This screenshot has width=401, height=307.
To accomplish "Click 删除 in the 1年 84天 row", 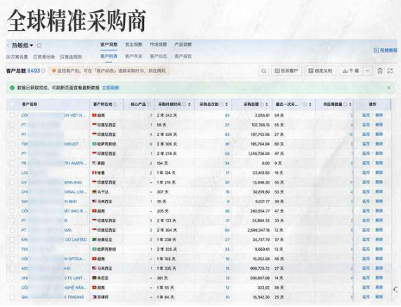I will 379,296.
